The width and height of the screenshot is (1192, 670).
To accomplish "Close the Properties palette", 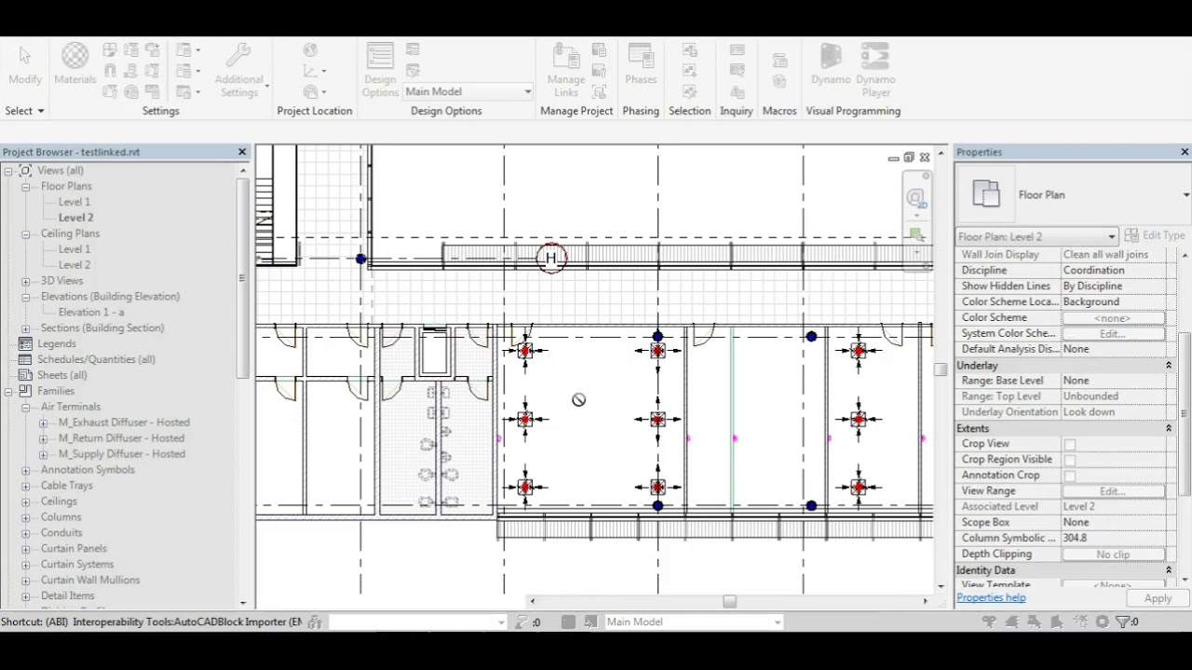I will click(x=1185, y=152).
